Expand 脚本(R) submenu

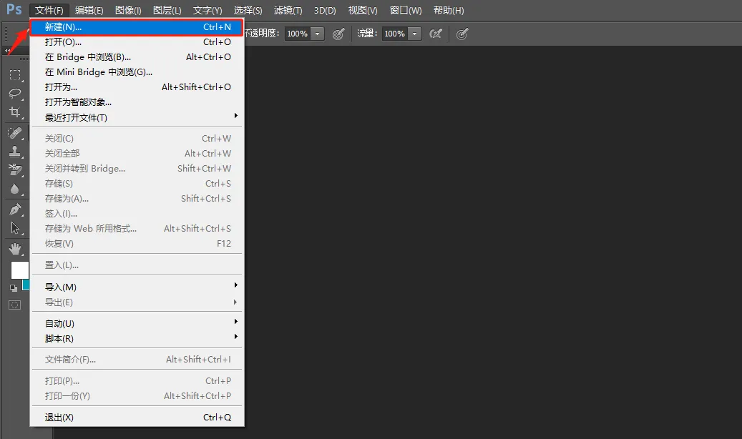click(137, 339)
